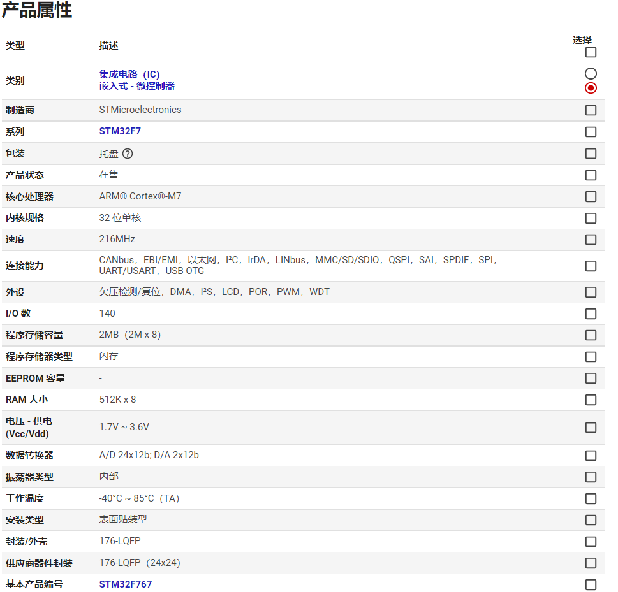Select the 连接能力 row checkbox
The width and height of the screenshot is (618, 592).
[x=591, y=266]
